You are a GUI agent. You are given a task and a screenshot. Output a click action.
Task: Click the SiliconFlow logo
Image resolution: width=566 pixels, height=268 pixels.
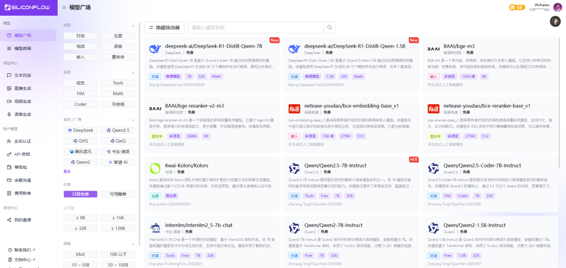point(27,7)
